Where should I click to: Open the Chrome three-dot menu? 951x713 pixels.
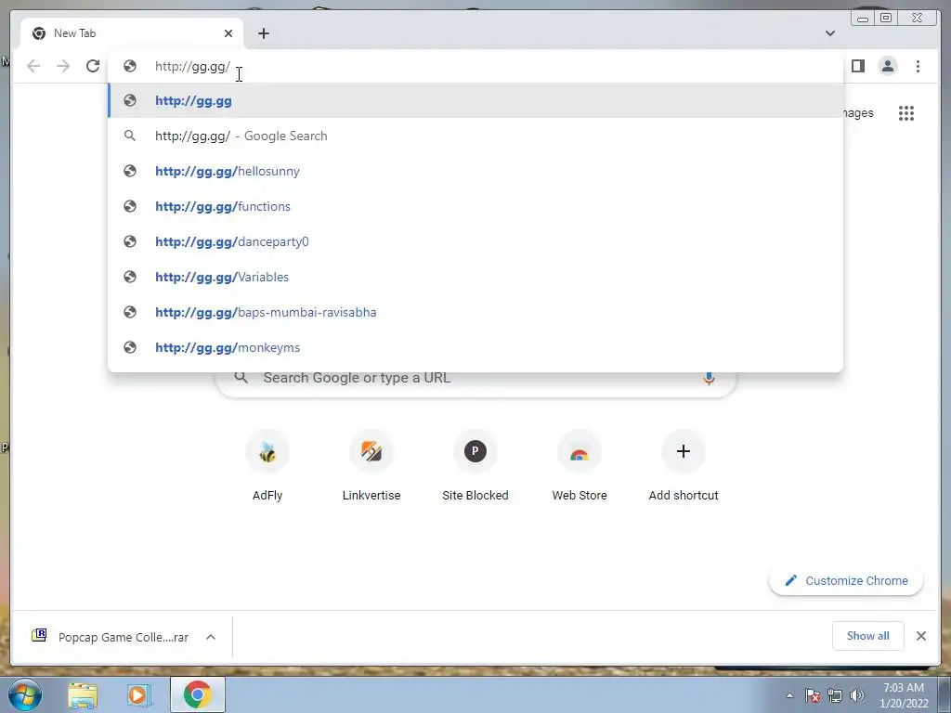(x=918, y=66)
